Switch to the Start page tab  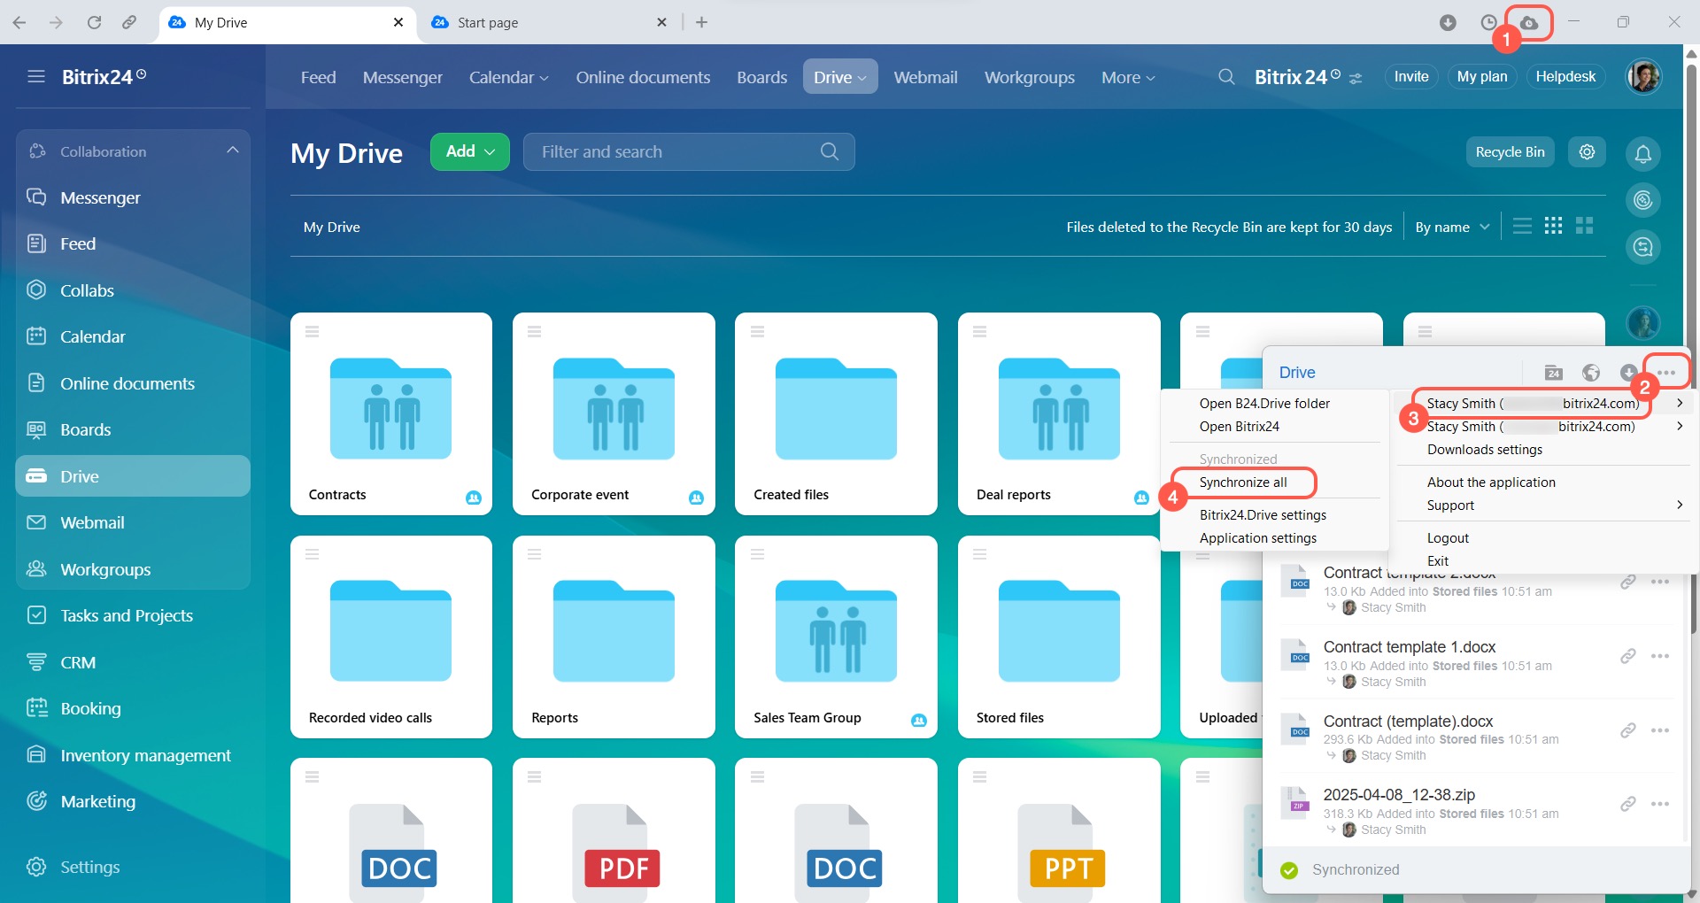pos(549,22)
